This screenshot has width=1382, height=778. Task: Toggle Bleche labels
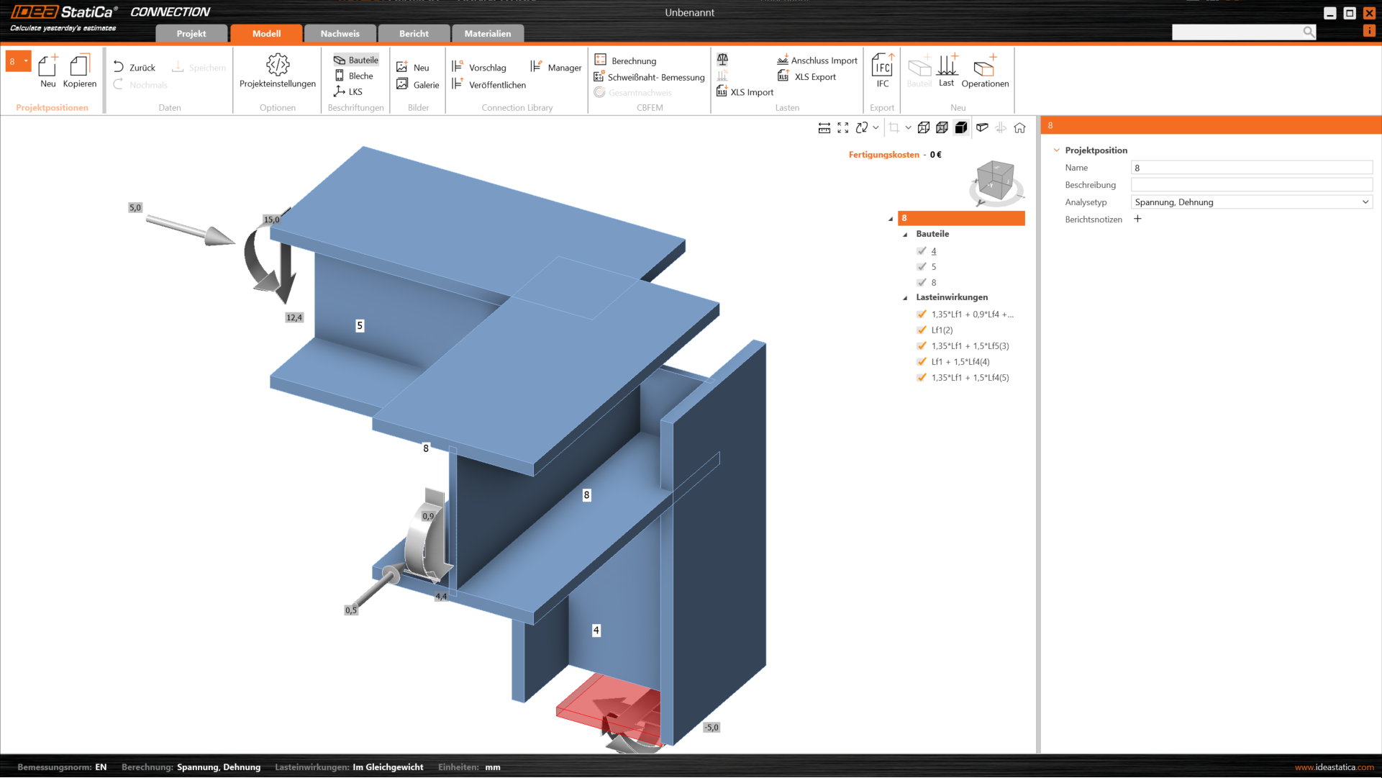coord(354,76)
